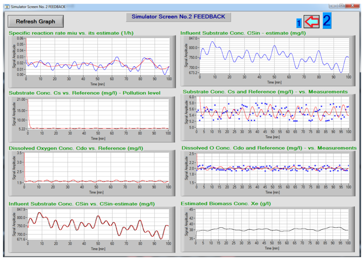Click the Refresh Graph button
The width and height of the screenshot is (363, 260).
coord(36,22)
